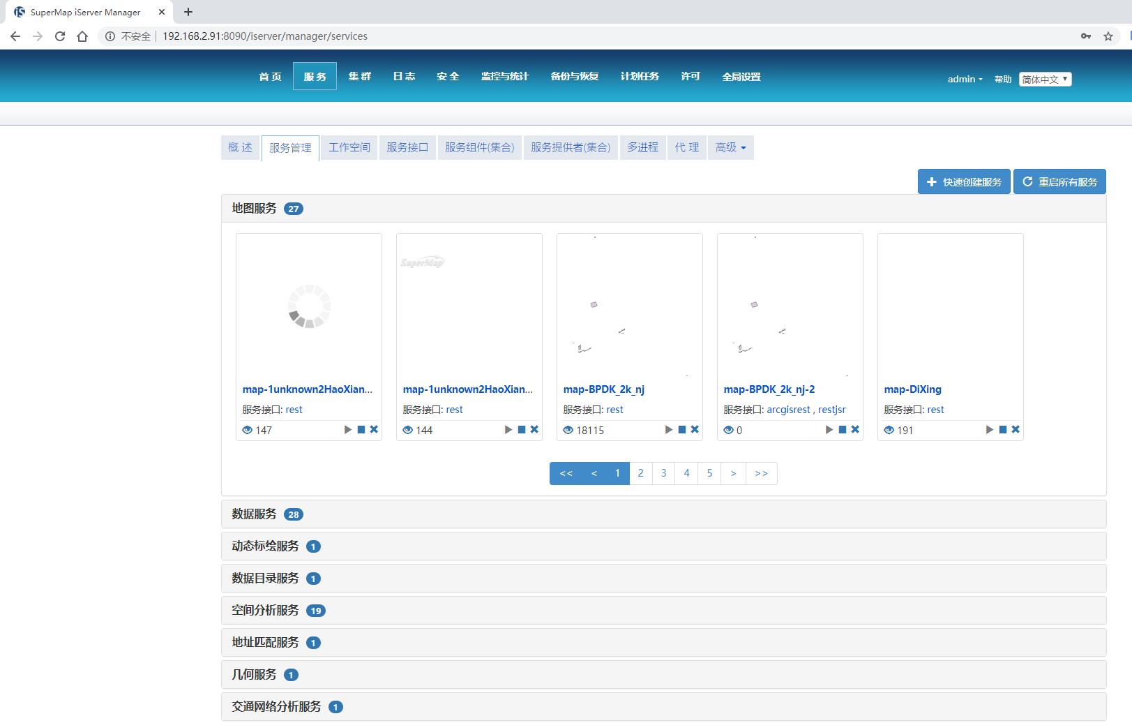This screenshot has height=723, width=1132.
Task: Go to page 5 of map services
Action: 709,473
